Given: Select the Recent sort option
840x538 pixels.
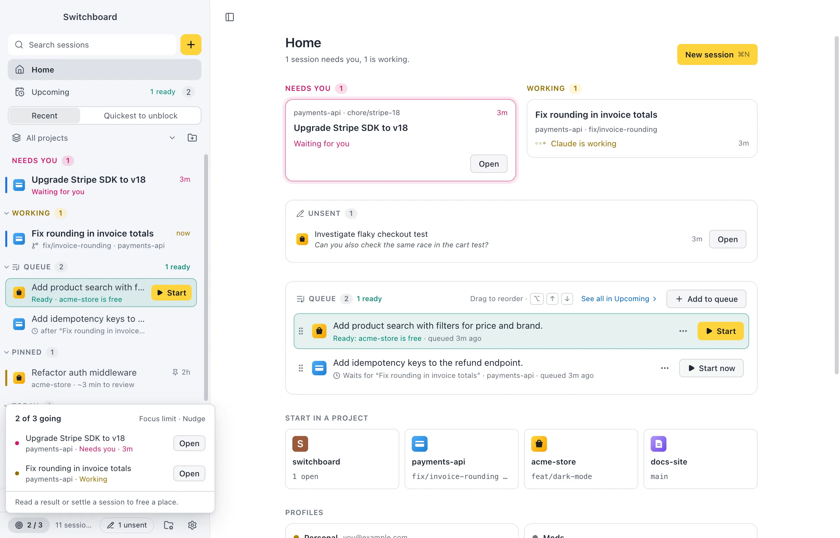Looking at the screenshot, I should (44, 115).
